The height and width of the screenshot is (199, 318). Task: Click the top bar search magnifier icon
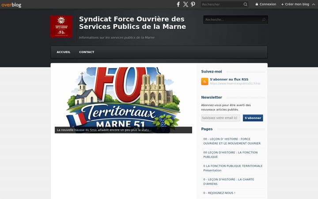point(245,4)
